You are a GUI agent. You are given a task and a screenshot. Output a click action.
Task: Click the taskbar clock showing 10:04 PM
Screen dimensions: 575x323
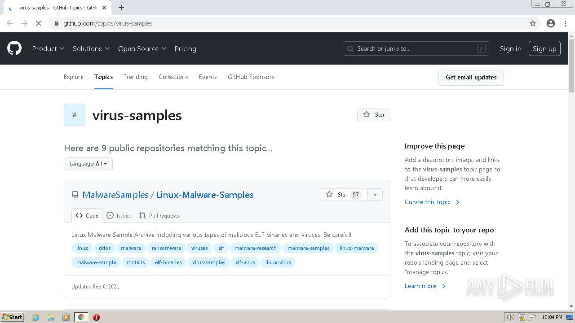click(552, 317)
